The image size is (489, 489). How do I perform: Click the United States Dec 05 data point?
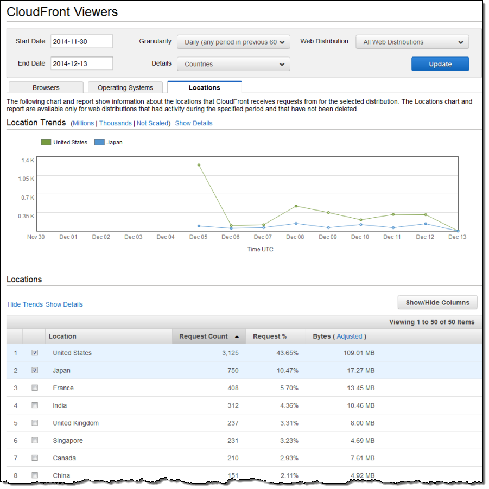199,164
